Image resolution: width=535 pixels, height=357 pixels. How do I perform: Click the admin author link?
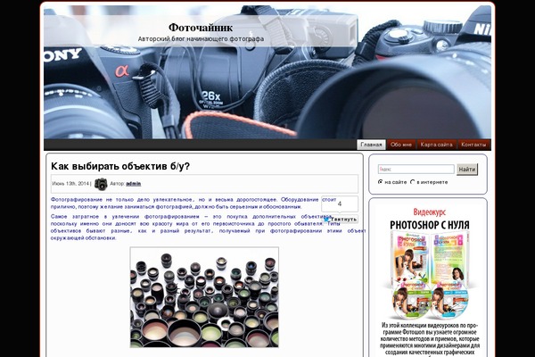point(134,184)
